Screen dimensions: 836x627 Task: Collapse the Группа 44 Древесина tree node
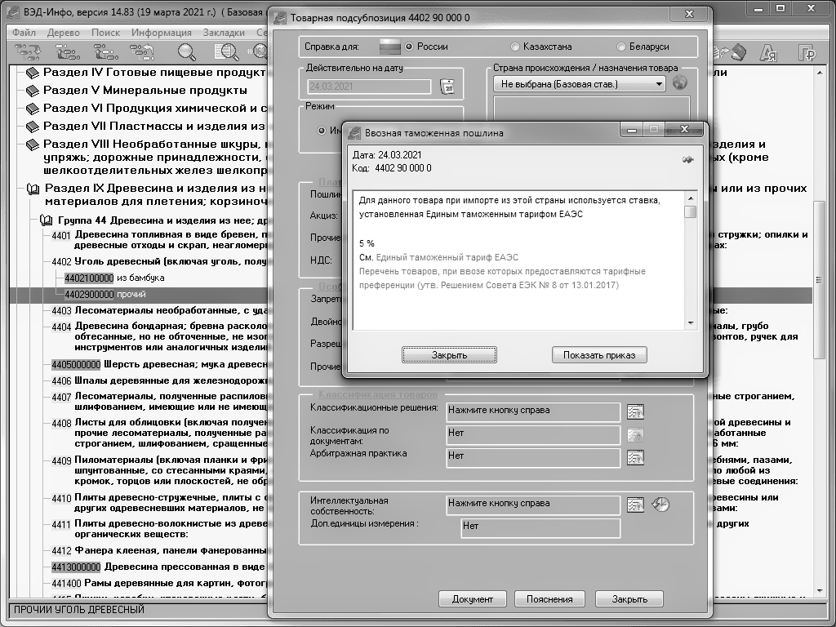coord(47,220)
